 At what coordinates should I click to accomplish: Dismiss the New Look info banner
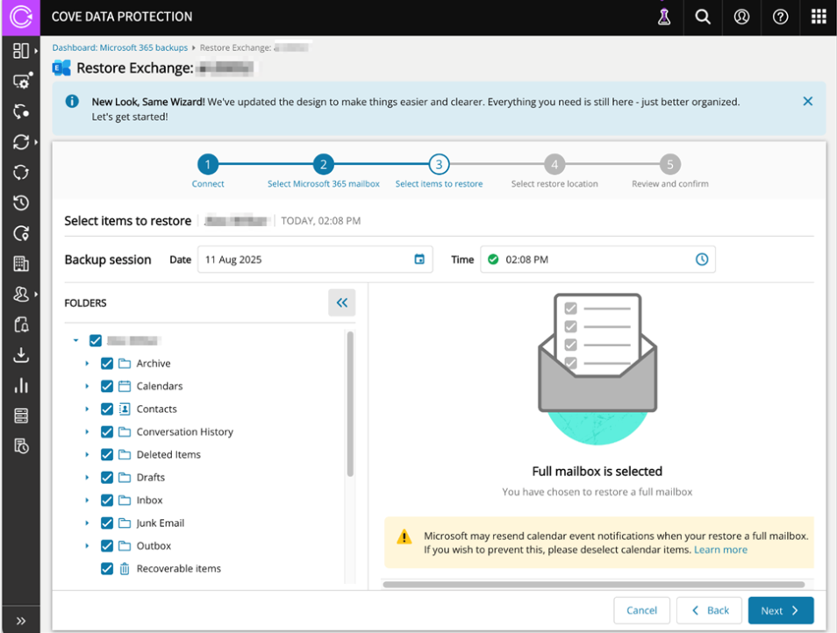tap(808, 102)
